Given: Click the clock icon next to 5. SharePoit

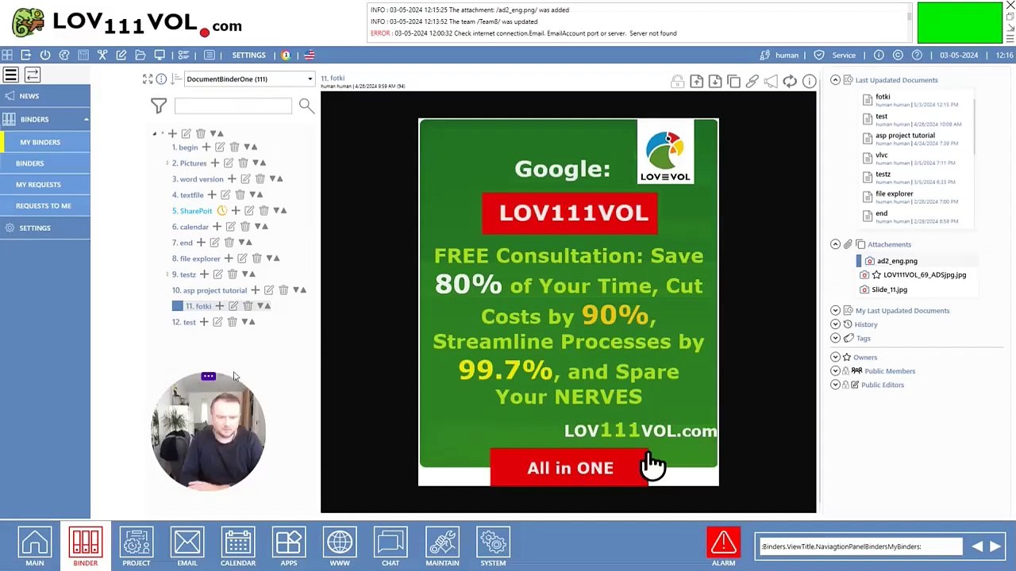Looking at the screenshot, I should [222, 210].
